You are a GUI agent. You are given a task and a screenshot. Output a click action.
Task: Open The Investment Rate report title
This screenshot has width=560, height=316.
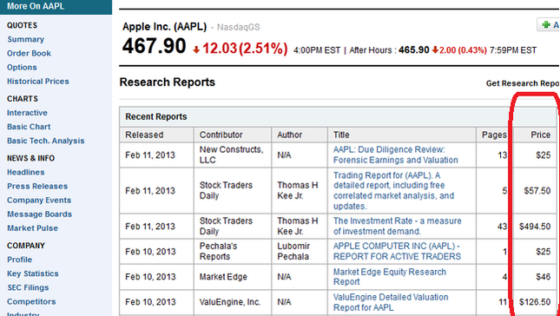pos(397,226)
